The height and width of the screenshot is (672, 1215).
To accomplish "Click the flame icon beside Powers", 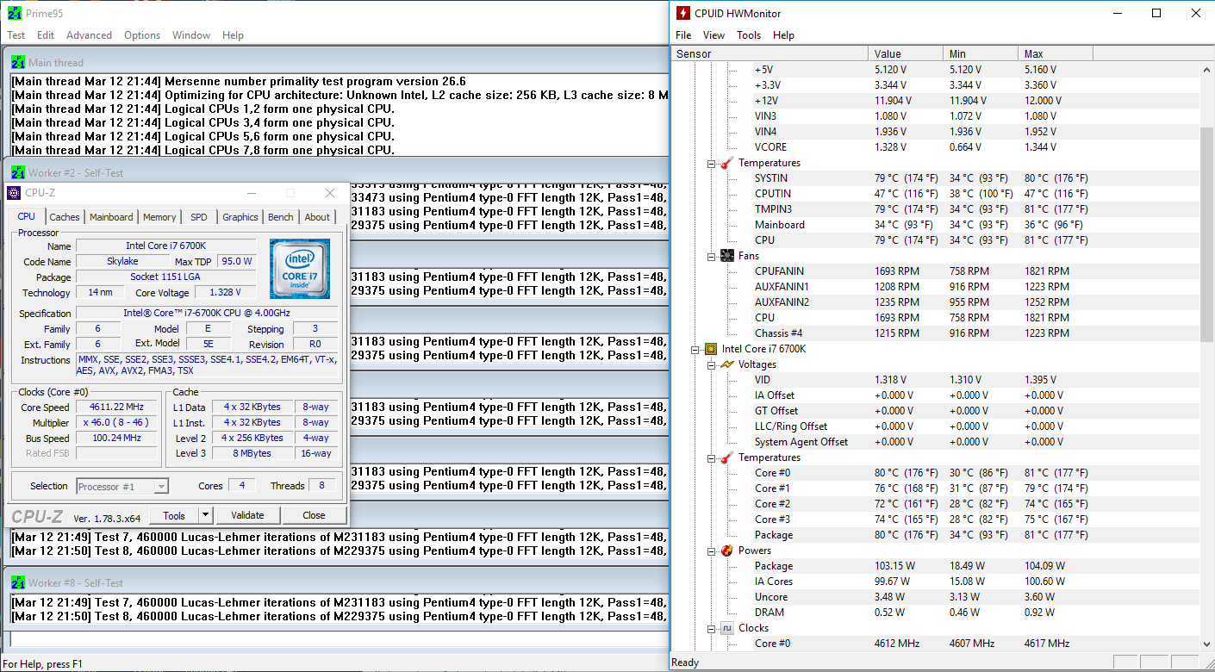I will coord(727,551).
